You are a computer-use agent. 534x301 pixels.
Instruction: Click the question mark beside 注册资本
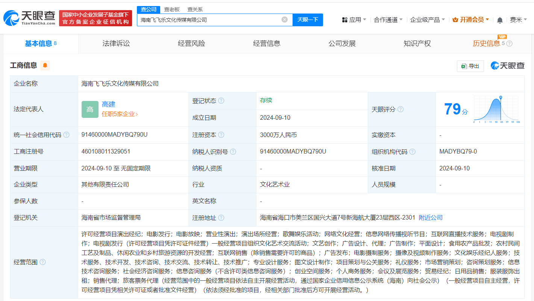[221, 135]
